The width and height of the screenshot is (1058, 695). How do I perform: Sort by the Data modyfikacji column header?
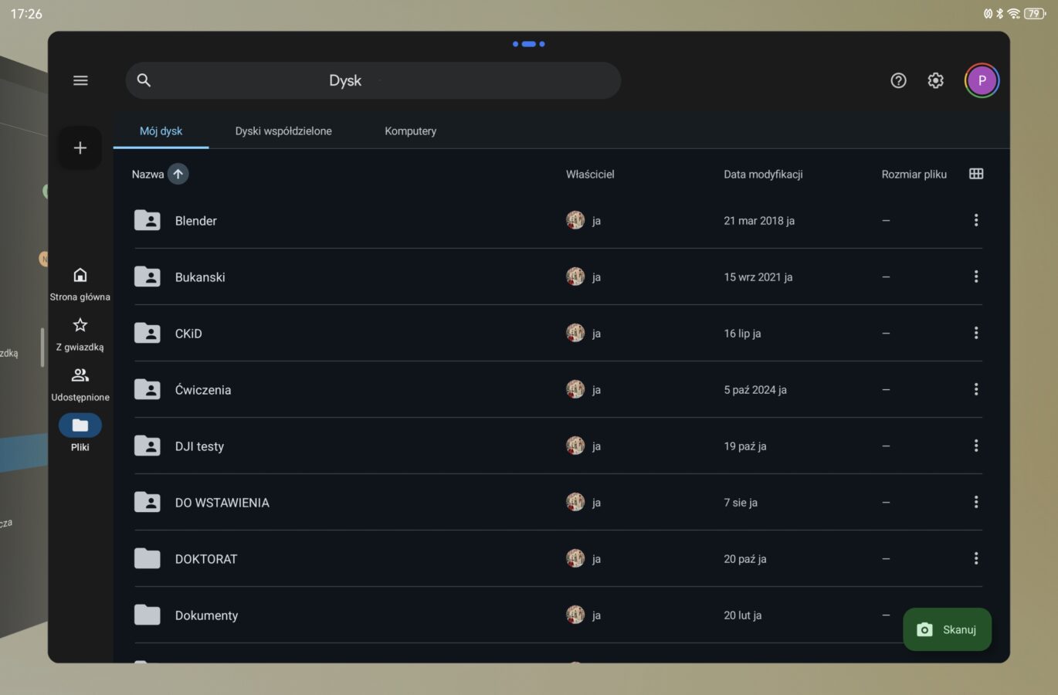(763, 174)
